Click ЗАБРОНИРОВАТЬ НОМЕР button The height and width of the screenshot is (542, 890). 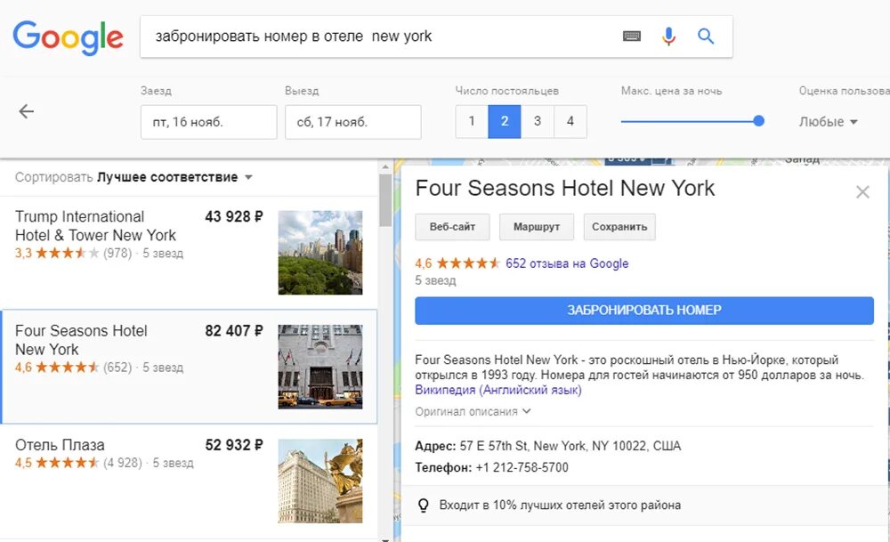tap(644, 311)
